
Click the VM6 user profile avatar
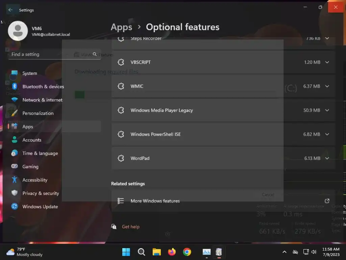[x=18, y=31]
